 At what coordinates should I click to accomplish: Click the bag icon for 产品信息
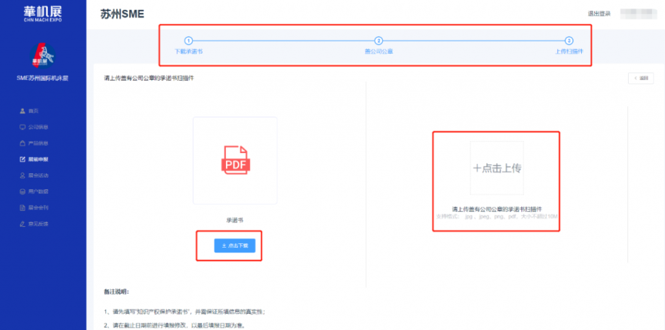coord(23,143)
